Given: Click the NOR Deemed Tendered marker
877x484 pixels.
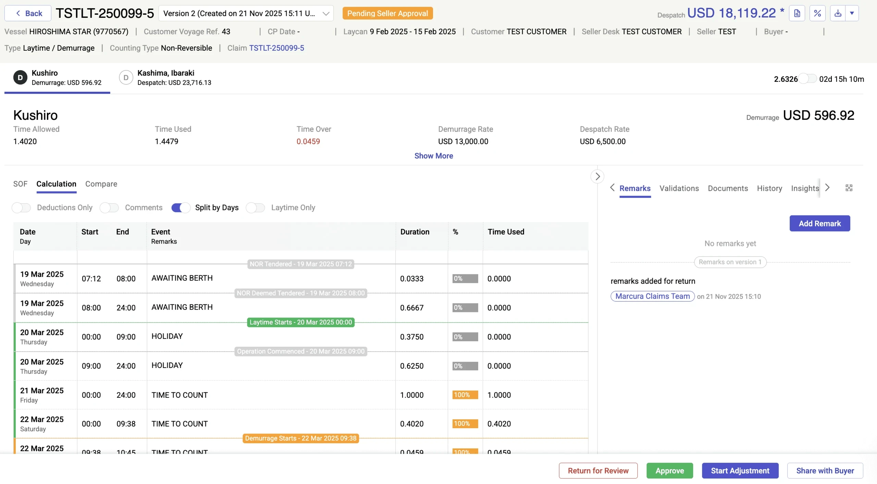Looking at the screenshot, I should click(x=301, y=293).
